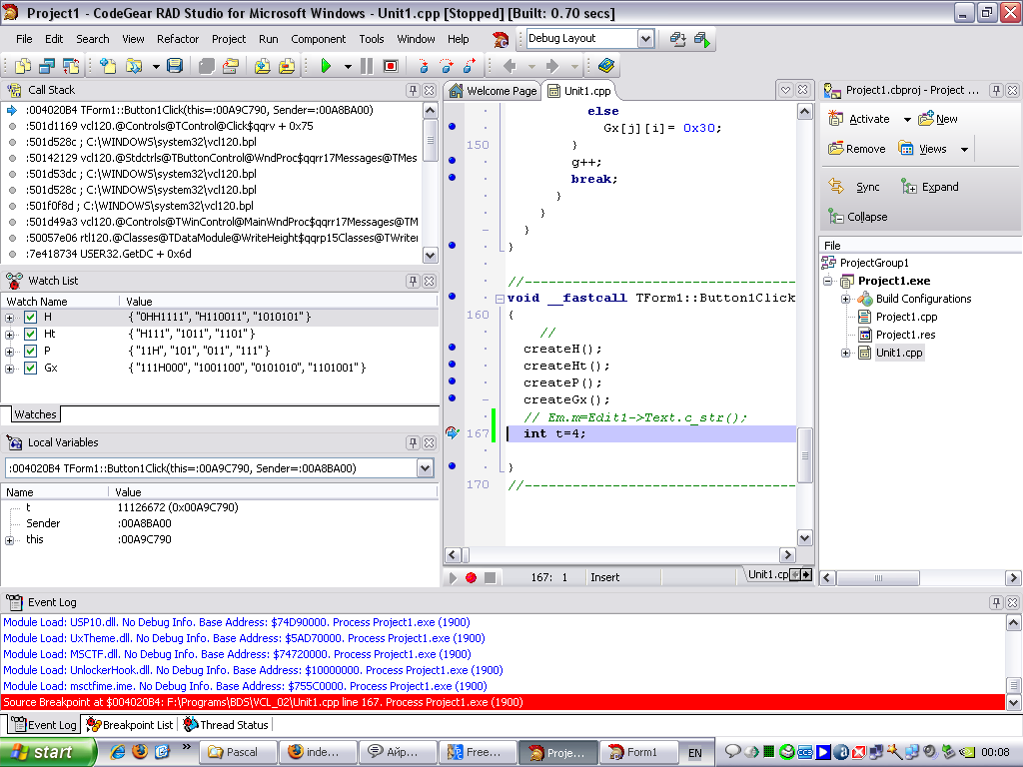Uncheck the watch checkbox for H
This screenshot has width=1023, height=767.
pos(30,317)
